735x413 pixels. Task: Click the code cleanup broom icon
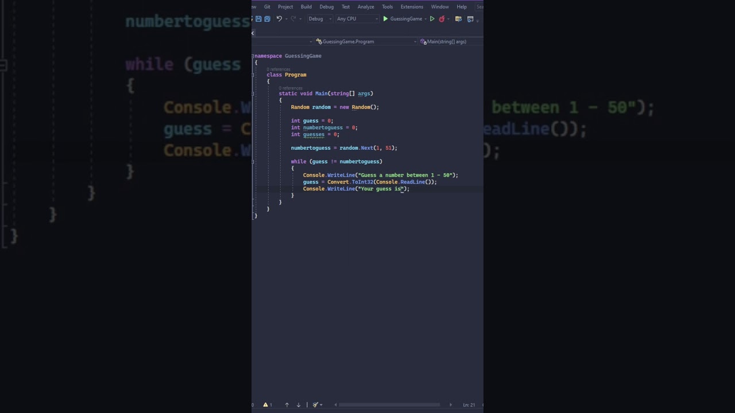pos(315,405)
